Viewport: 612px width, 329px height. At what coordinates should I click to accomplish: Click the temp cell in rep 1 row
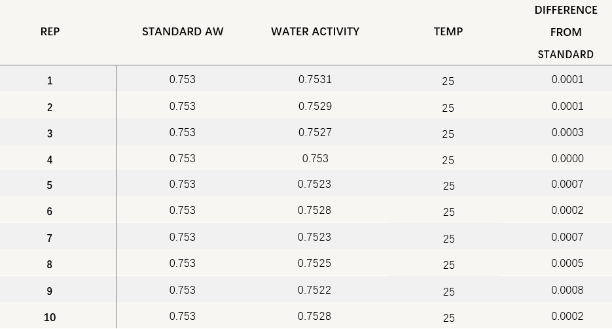[x=448, y=81]
